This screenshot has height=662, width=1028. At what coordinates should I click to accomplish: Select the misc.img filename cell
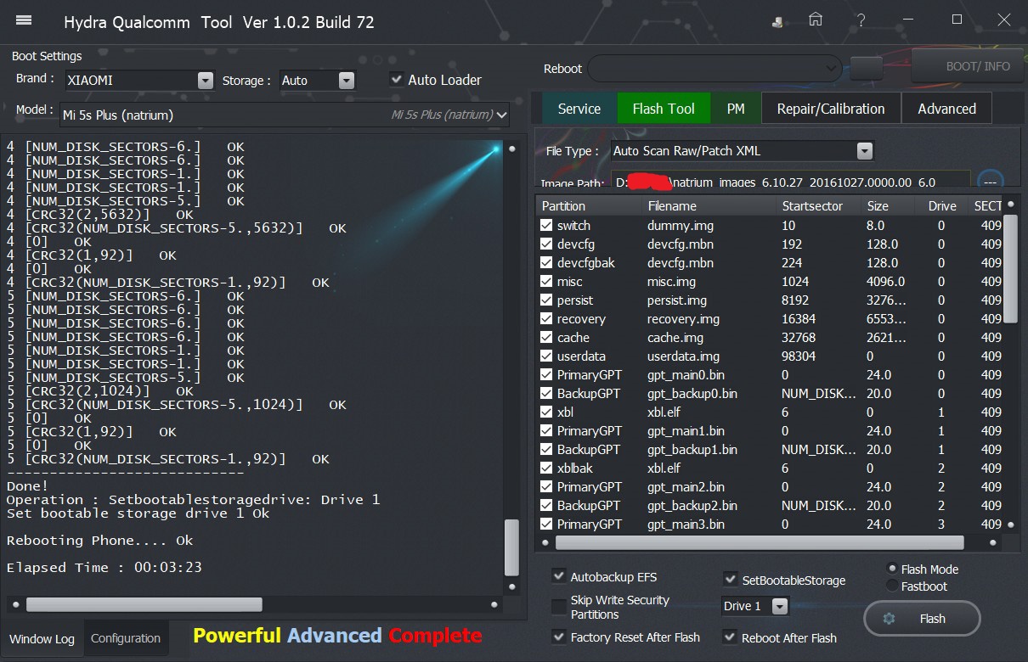coord(671,281)
